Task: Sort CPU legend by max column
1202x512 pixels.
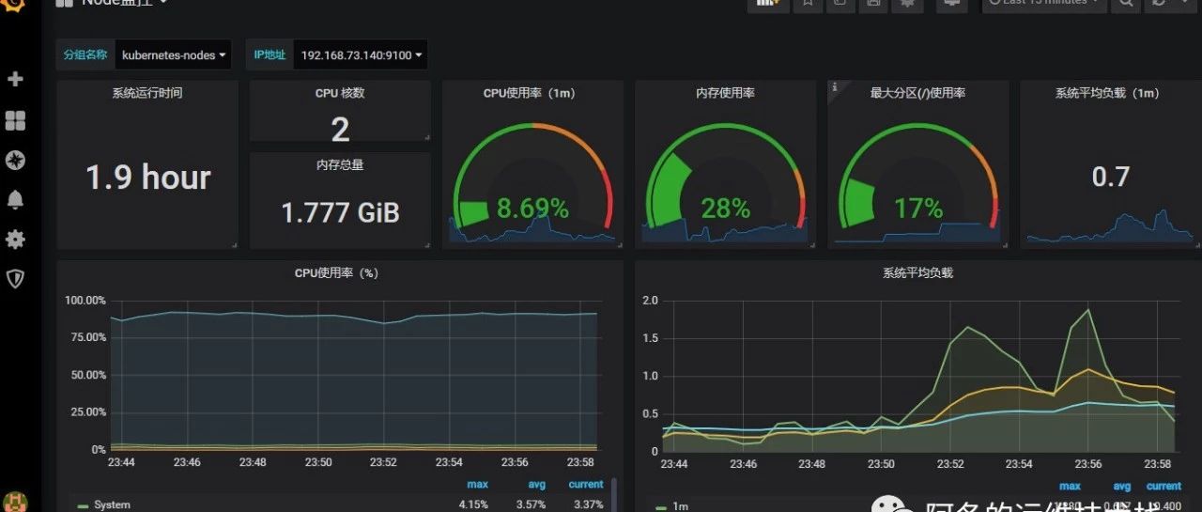Action: pyautogui.click(x=477, y=485)
